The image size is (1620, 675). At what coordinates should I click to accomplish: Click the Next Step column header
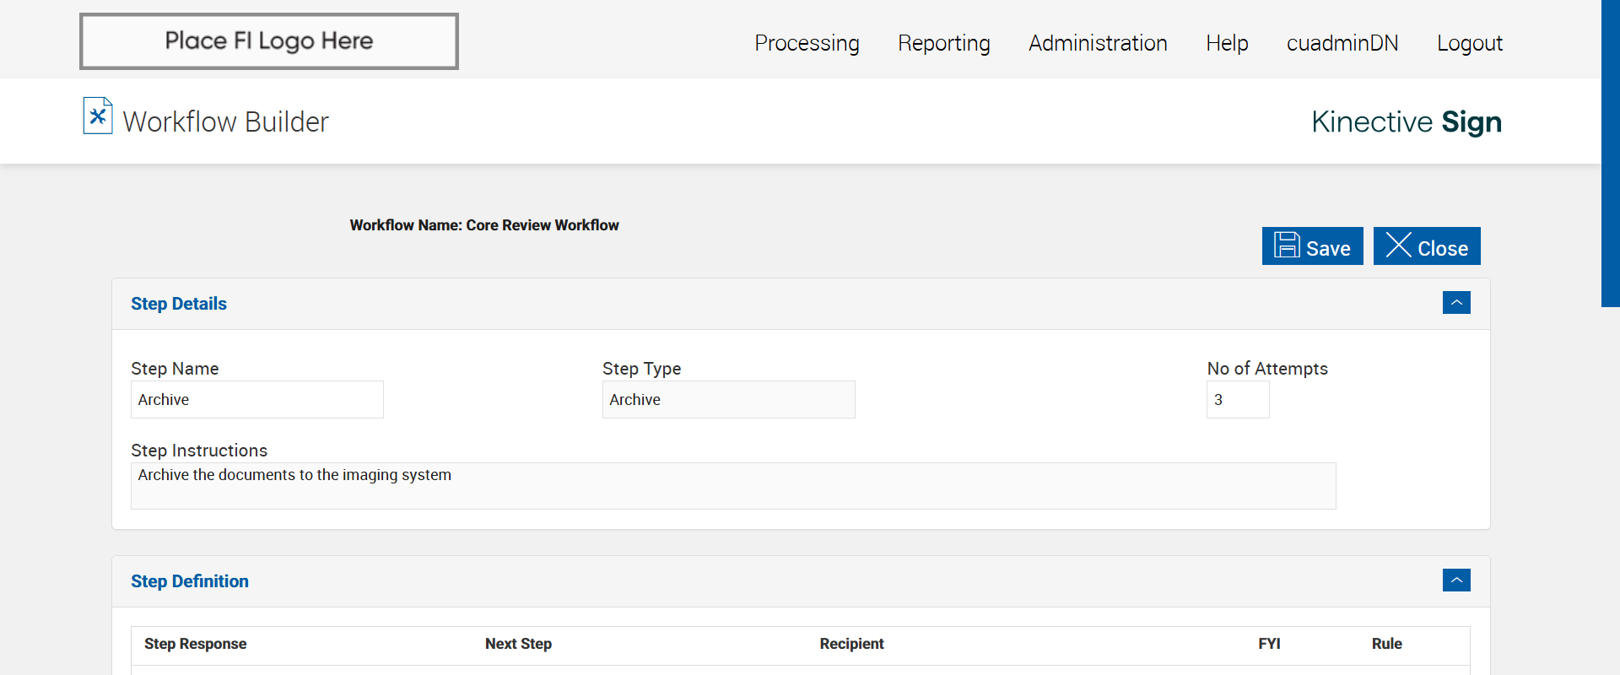coord(518,644)
